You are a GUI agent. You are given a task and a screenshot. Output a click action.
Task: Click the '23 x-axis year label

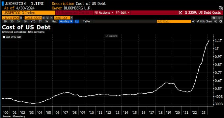203,113
